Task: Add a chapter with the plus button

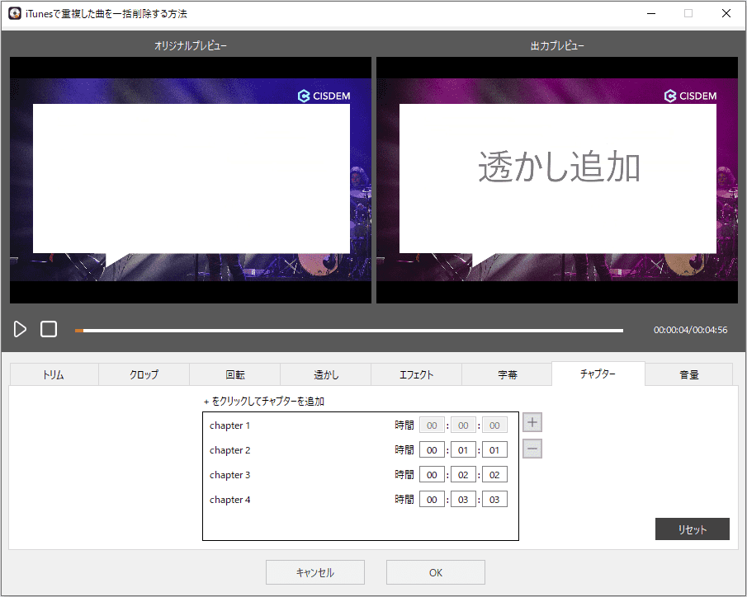Action: point(532,422)
